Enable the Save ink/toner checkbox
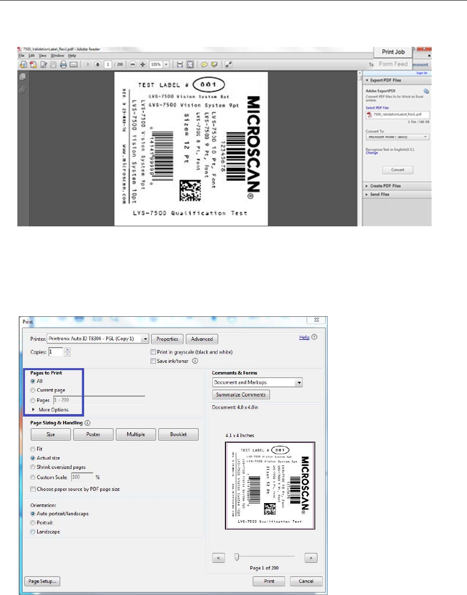The image size is (467, 595). [154, 361]
